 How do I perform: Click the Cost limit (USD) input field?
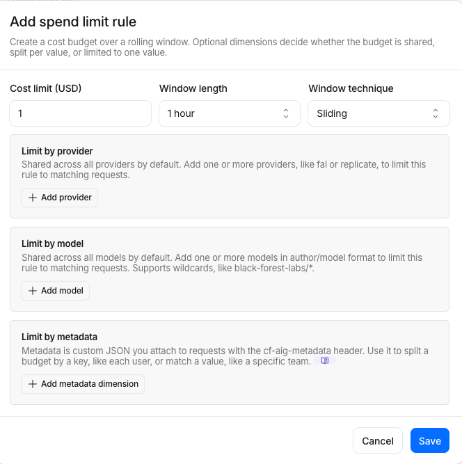(80, 113)
